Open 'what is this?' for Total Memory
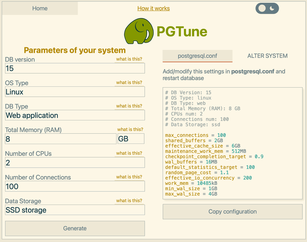This screenshot has width=307, height=242. coord(130,129)
